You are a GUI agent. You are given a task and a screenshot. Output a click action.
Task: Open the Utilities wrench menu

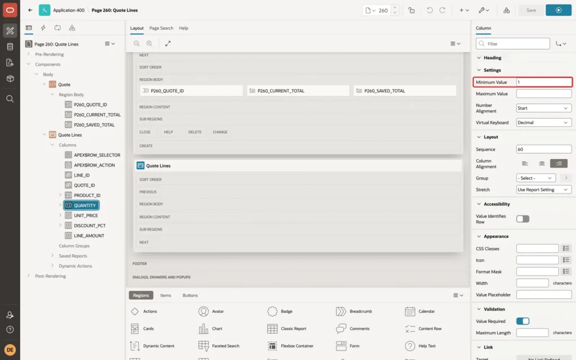[484, 10]
